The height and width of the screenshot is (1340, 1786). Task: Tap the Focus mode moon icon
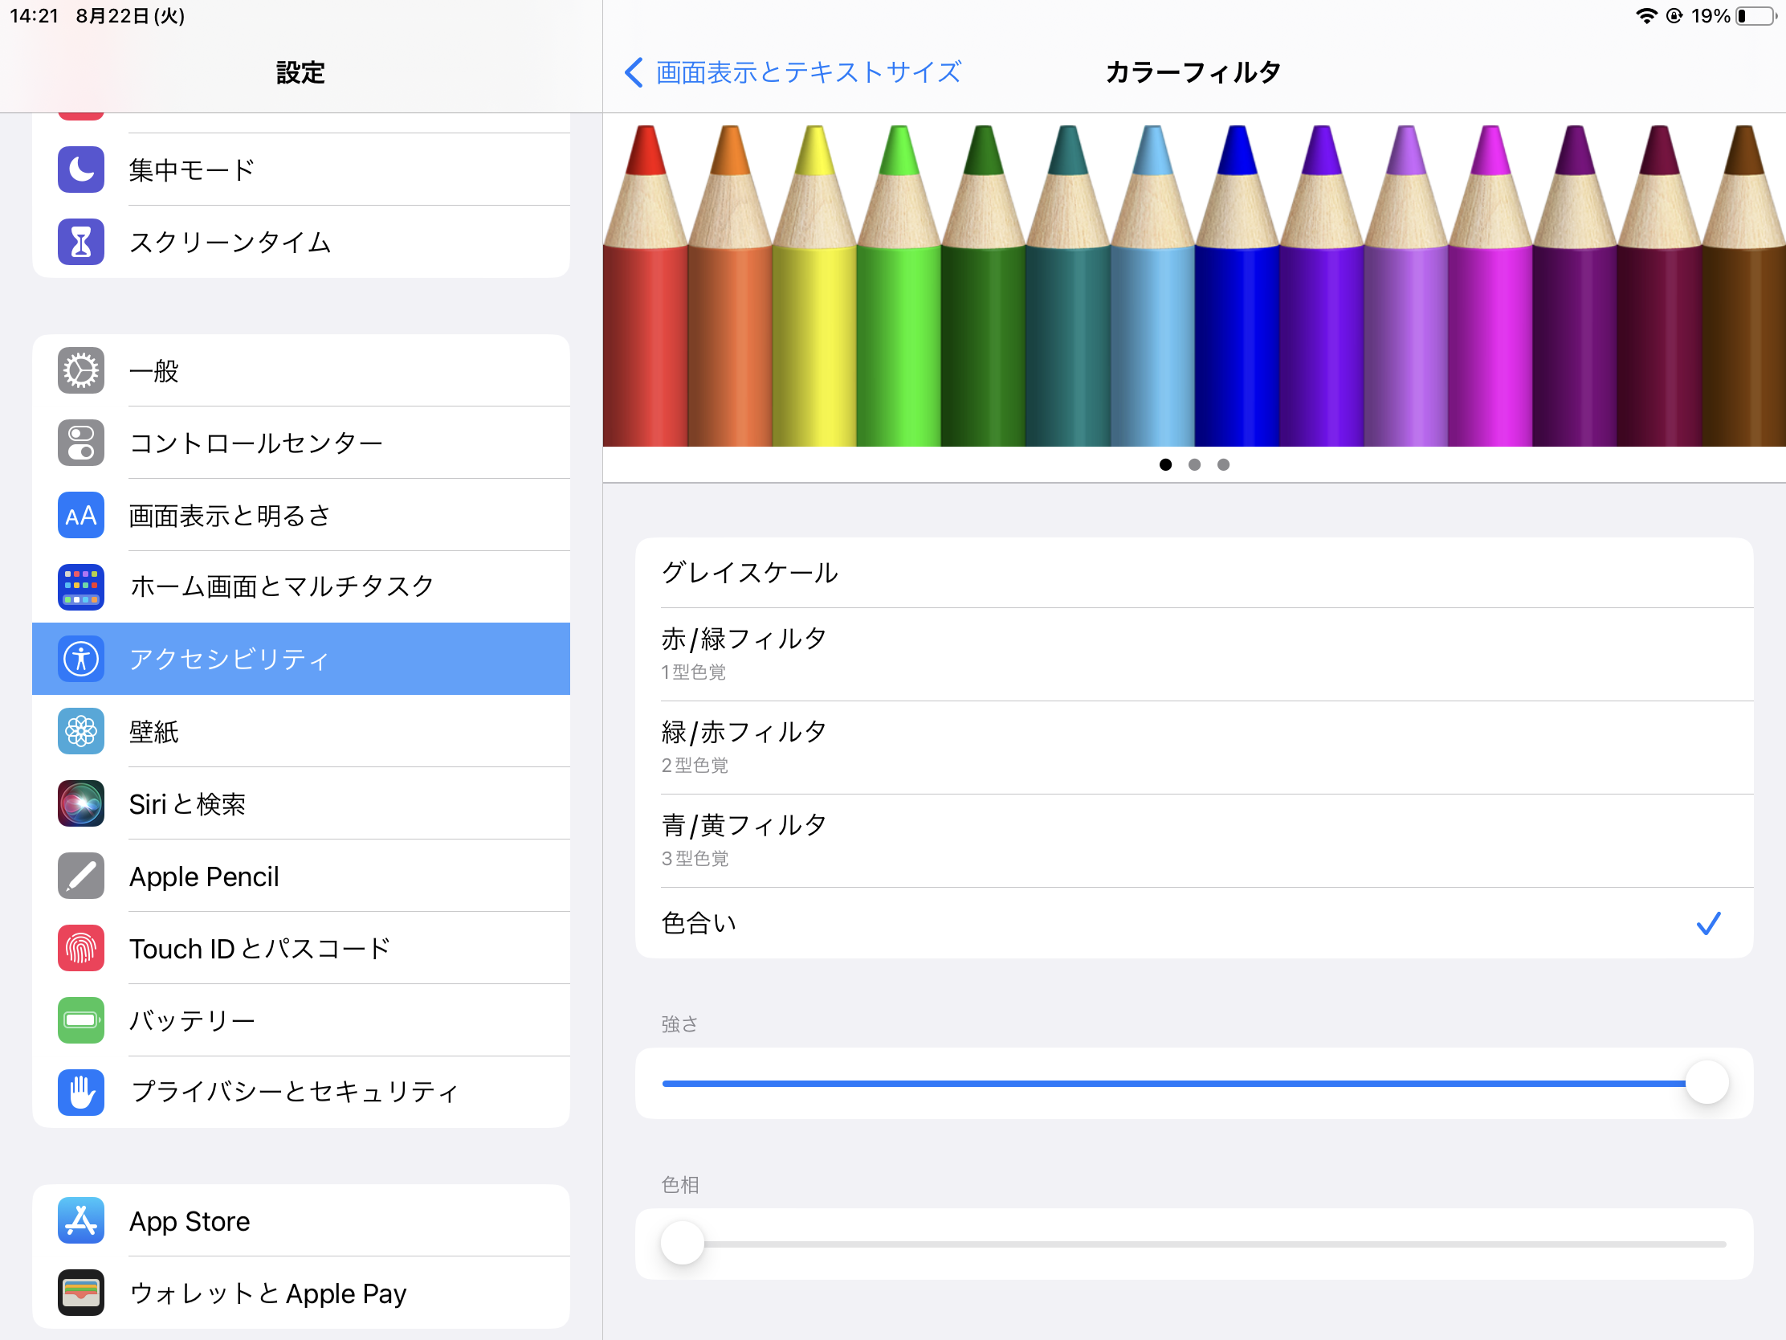pyautogui.click(x=81, y=170)
